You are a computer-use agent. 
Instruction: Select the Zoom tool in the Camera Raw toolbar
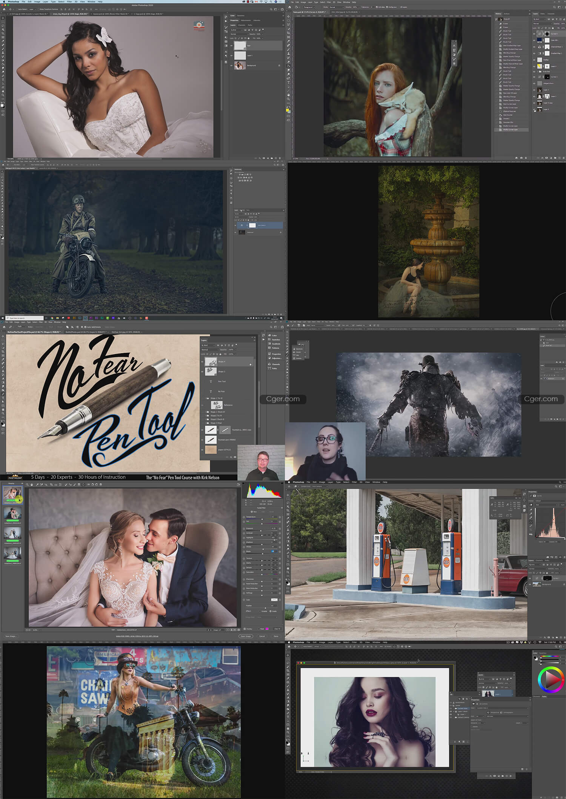click(x=27, y=485)
